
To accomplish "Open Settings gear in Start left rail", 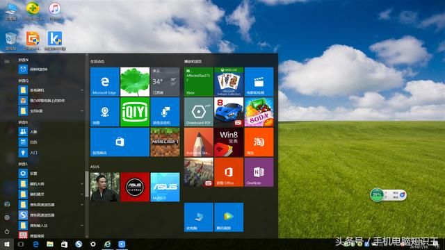I will (x=7, y=217).
